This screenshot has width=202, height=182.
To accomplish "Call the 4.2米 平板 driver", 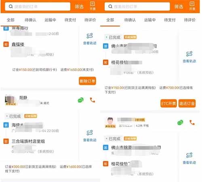I will click(x=192, y=123).
